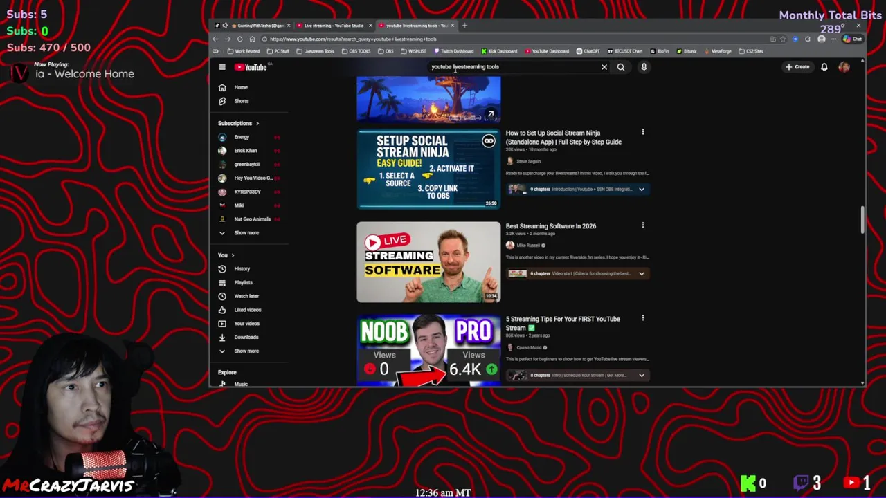This screenshot has height=498, width=886.
Task: Expand chapters for Best Streaming Software video
Action: click(641, 273)
